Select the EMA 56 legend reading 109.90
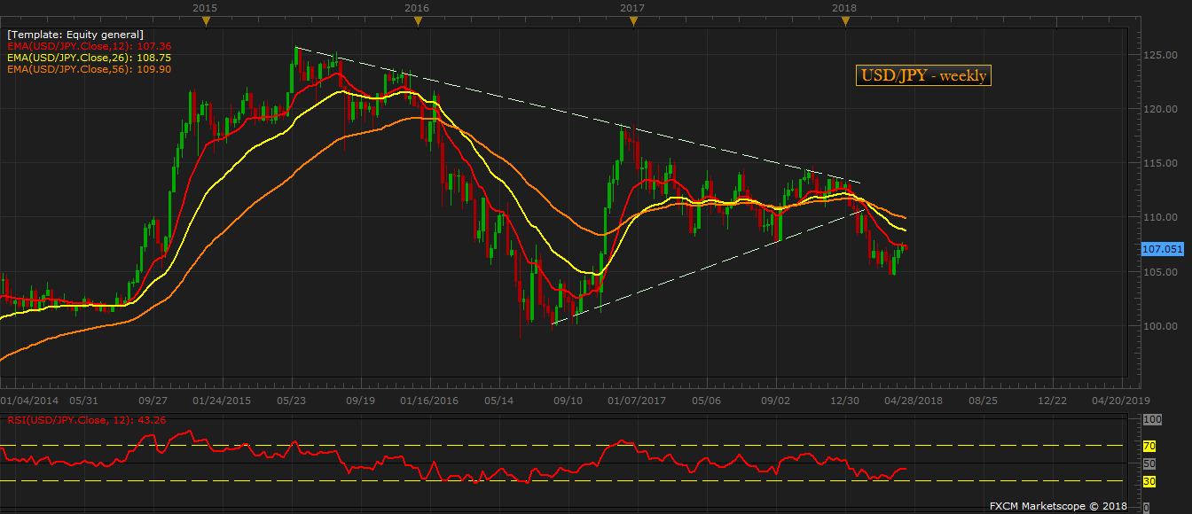This screenshot has height=514, width=1192. 90,69
